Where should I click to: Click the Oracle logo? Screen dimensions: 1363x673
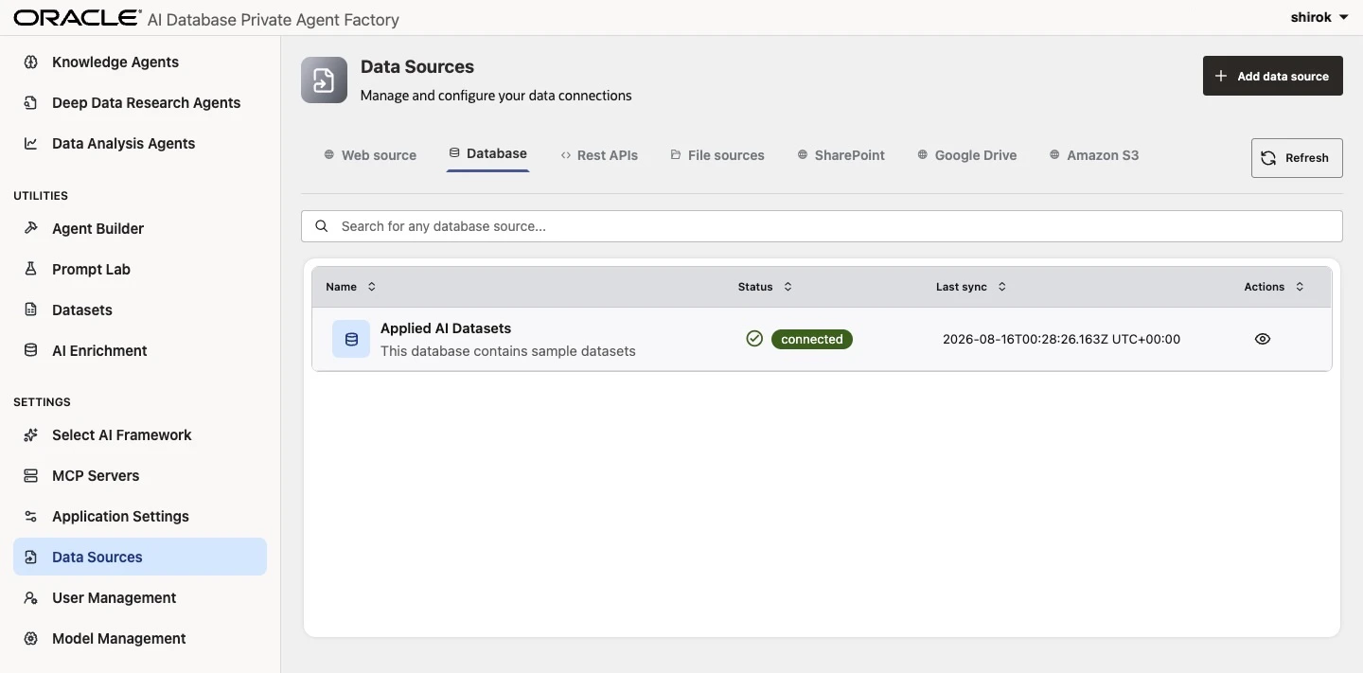(77, 18)
